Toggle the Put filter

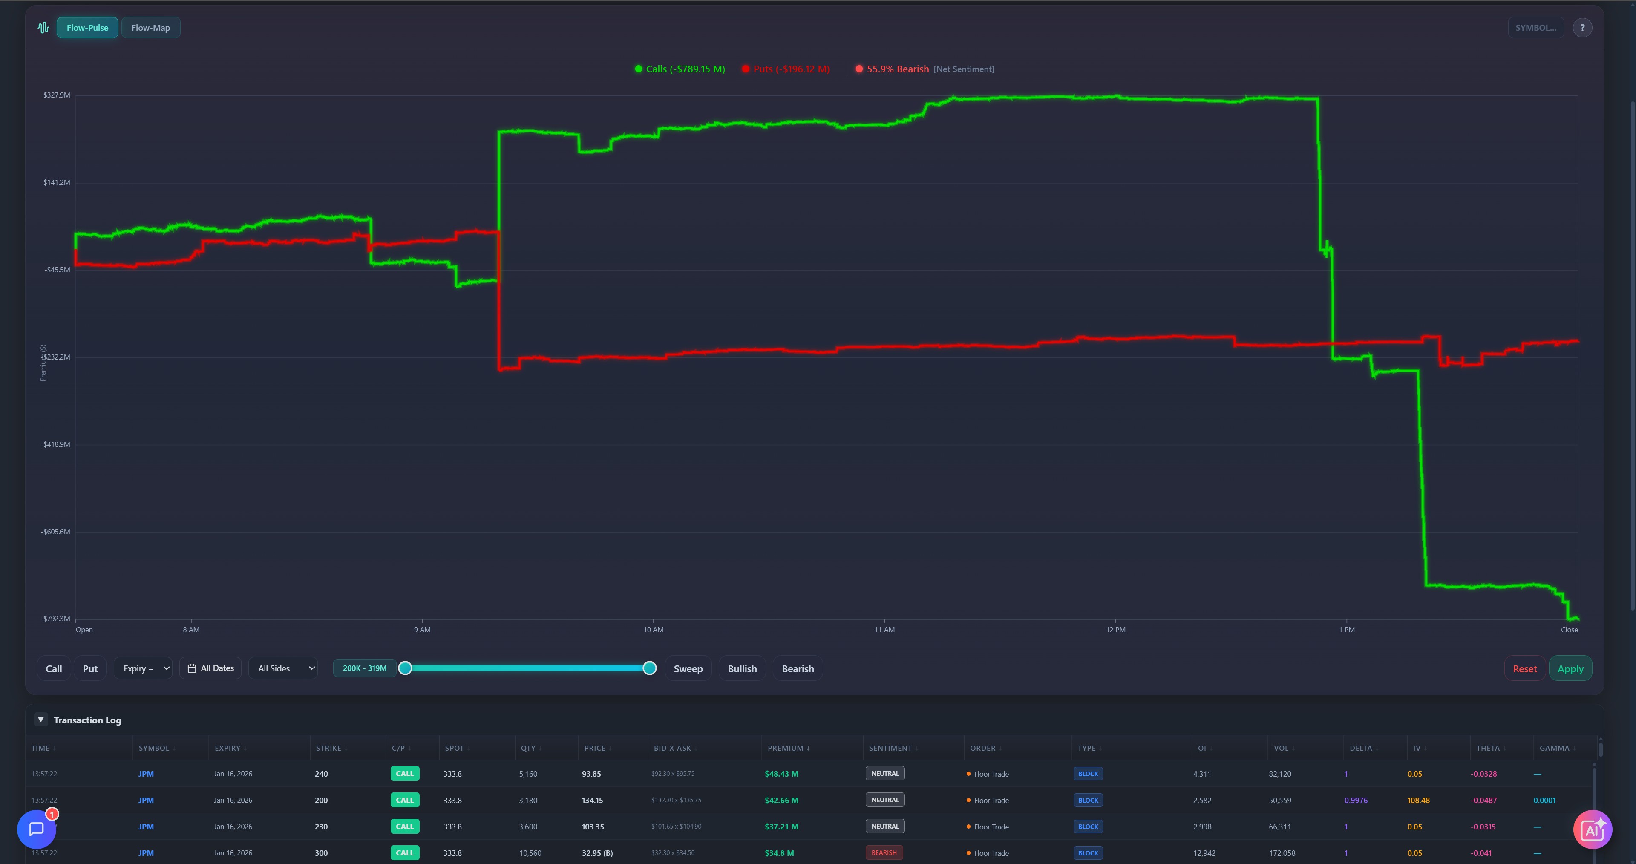click(x=90, y=668)
